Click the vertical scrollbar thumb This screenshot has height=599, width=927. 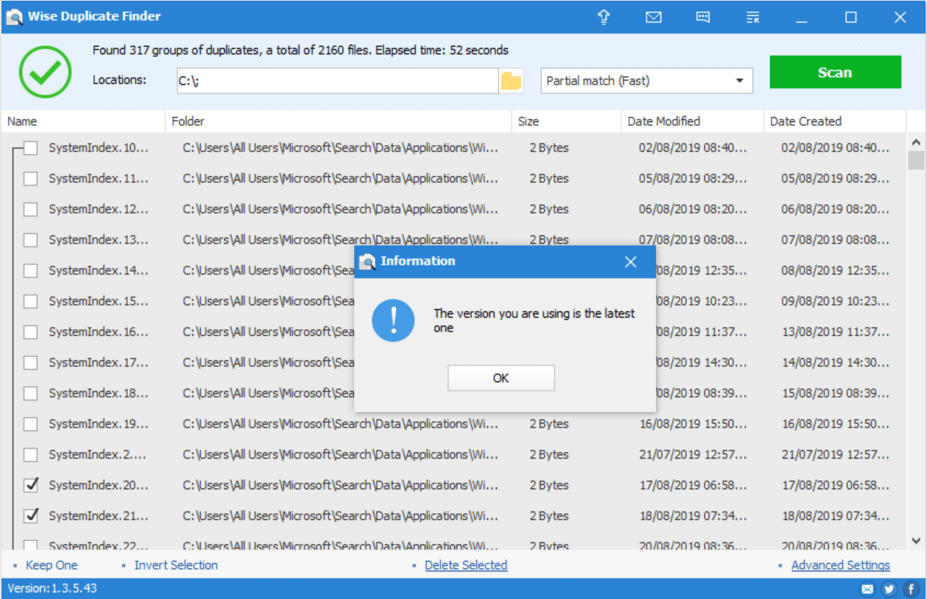916,160
